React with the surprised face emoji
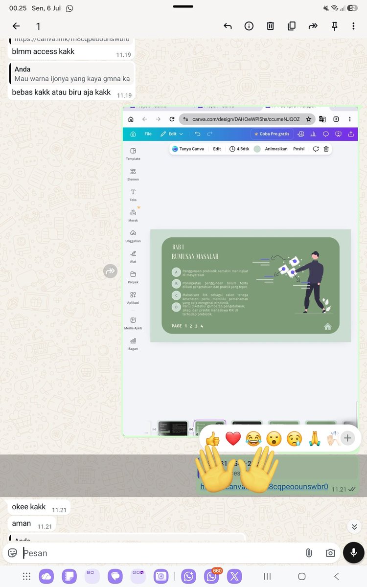 coord(274,439)
